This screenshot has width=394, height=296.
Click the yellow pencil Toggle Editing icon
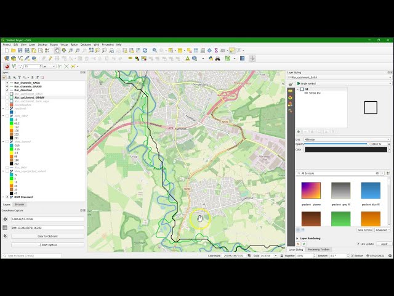pyautogui.click(x=50, y=59)
